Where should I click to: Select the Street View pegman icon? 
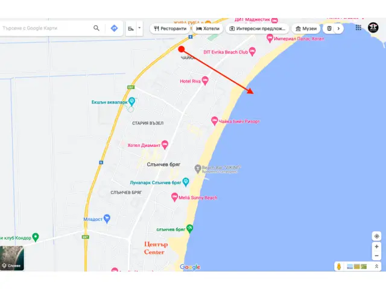coord(339,266)
